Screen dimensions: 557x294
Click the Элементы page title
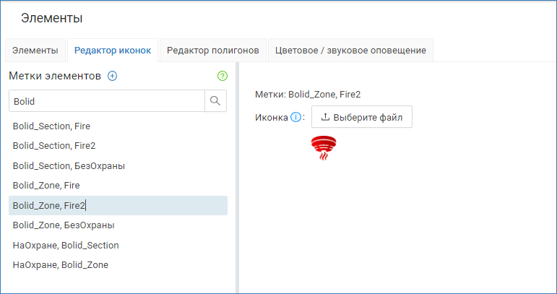point(51,18)
